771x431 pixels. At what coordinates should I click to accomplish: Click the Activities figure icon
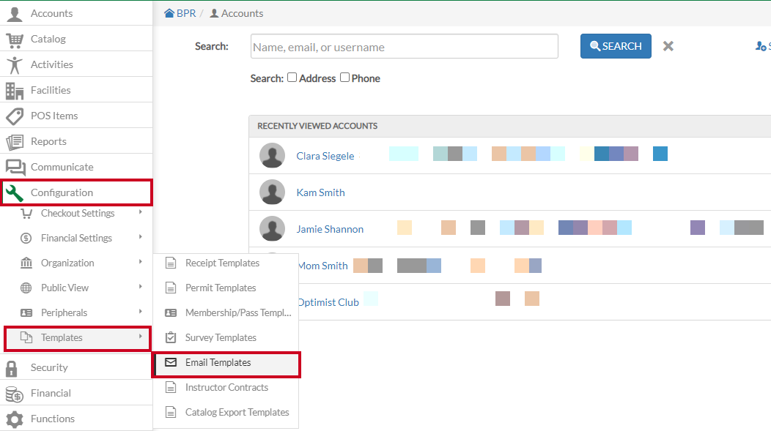(15, 65)
